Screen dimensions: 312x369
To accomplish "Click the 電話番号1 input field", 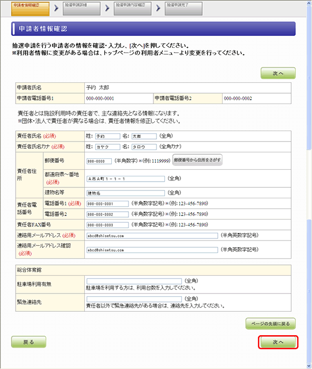I will tap(108, 204).
